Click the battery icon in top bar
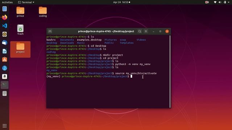Image resolution: width=232 pixels, height=130 pixels. tap(225, 2)
